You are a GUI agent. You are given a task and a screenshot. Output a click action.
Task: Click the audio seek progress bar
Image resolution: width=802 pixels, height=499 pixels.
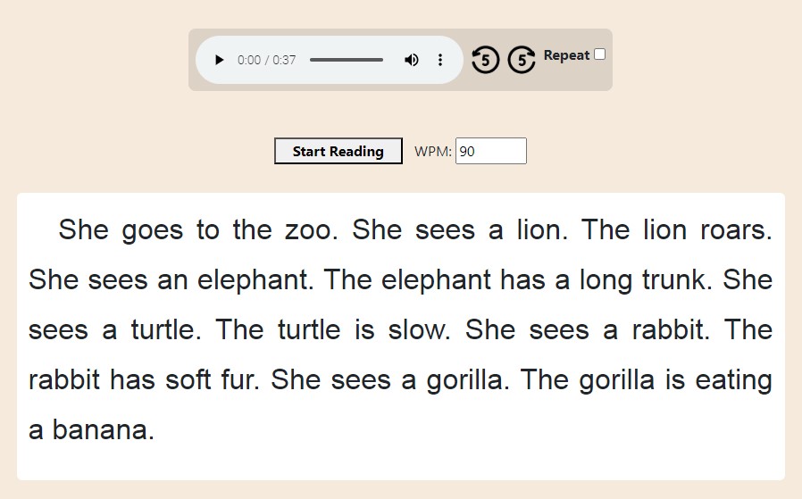pyautogui.click(x=347, y=60)
